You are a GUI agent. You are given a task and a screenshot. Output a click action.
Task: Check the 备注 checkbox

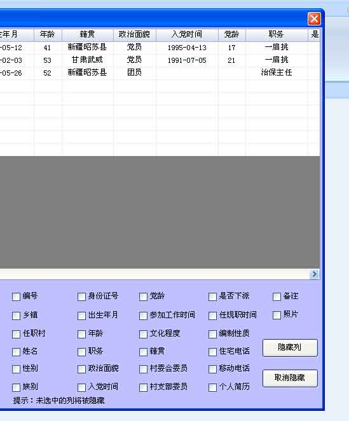[277, 297]
